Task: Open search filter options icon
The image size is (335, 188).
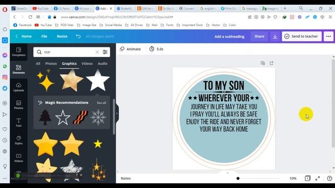Action: 105,52
